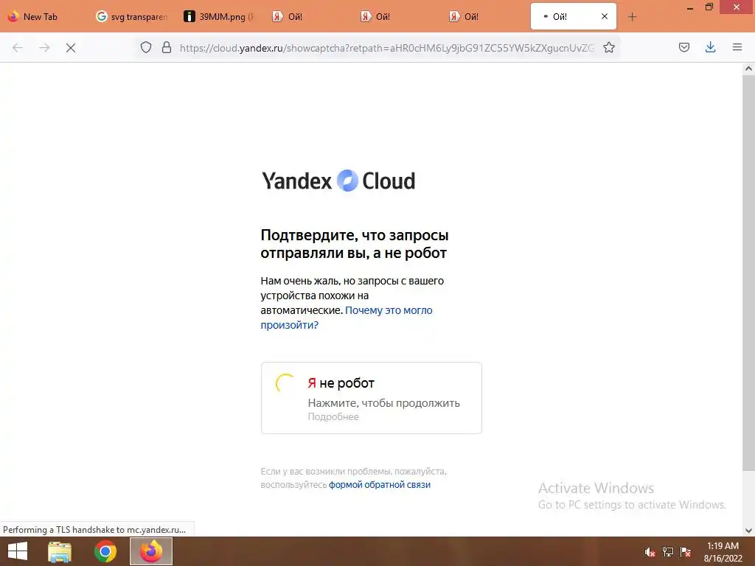Open tracking protection shield icon
Viewport: 755px width, 566px height.
(x=146, y=47)
